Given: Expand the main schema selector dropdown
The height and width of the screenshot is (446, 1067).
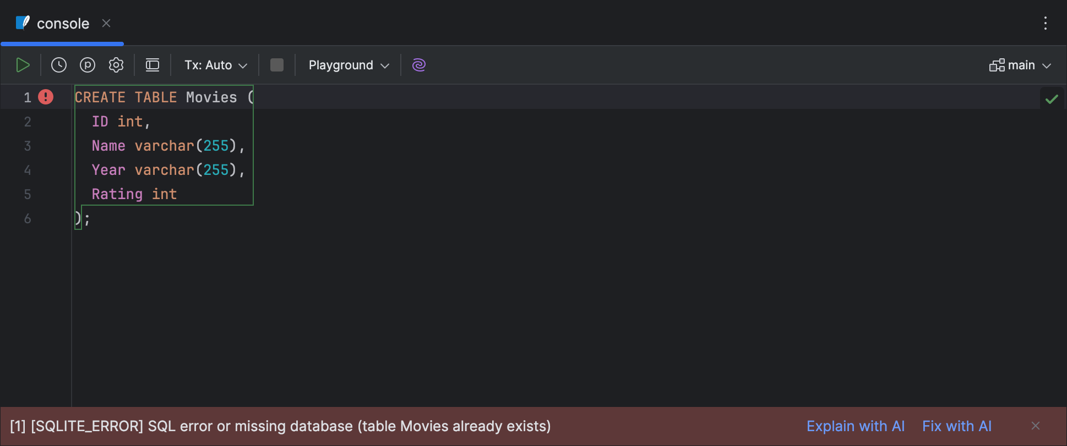Looking at the screenshot, I should (1020, 65).
